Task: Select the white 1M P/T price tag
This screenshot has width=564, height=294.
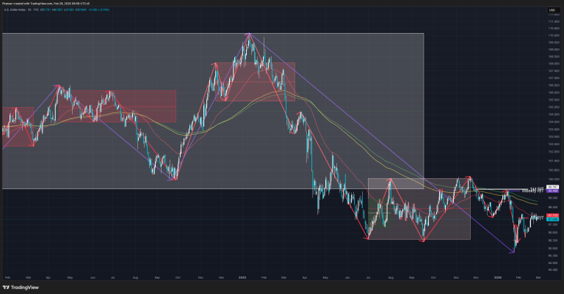Action: 552,187
